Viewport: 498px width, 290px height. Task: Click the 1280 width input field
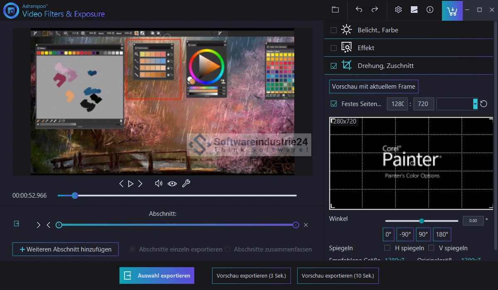[397, 104]
